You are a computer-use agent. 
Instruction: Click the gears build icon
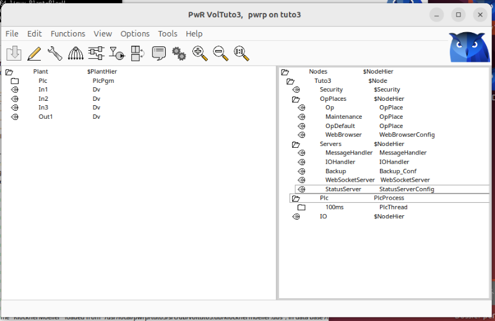179,54
